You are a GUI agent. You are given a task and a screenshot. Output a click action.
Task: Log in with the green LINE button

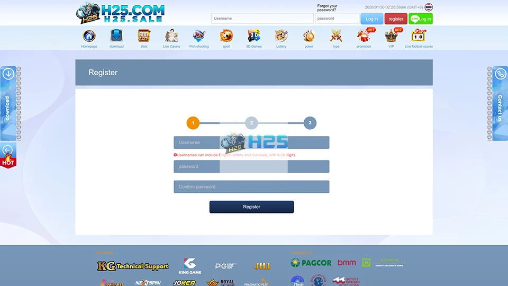[x=421, y=19]
